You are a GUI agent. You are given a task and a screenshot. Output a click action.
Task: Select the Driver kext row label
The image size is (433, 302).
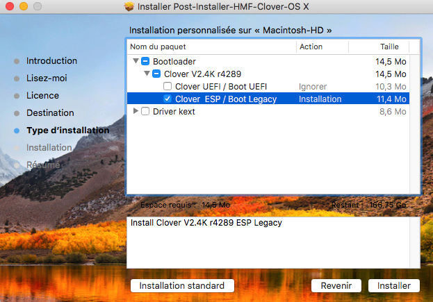pyautogui.click(x=174, y=111)
